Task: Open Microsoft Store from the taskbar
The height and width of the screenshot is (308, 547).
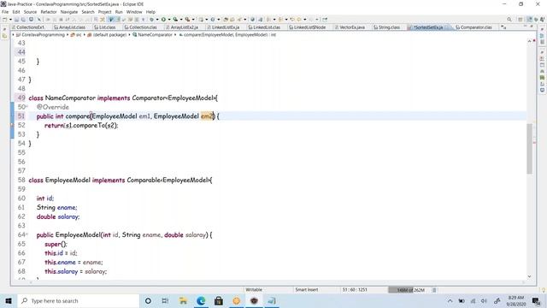Action: 219,300
